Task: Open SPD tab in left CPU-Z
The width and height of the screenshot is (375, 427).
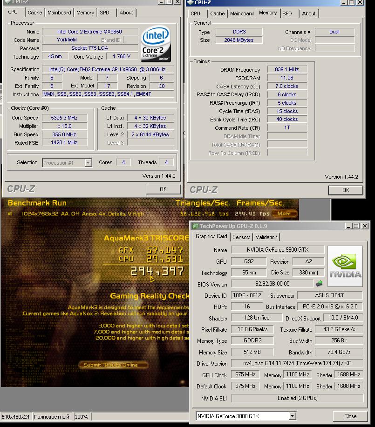Action: coord(104,13)
